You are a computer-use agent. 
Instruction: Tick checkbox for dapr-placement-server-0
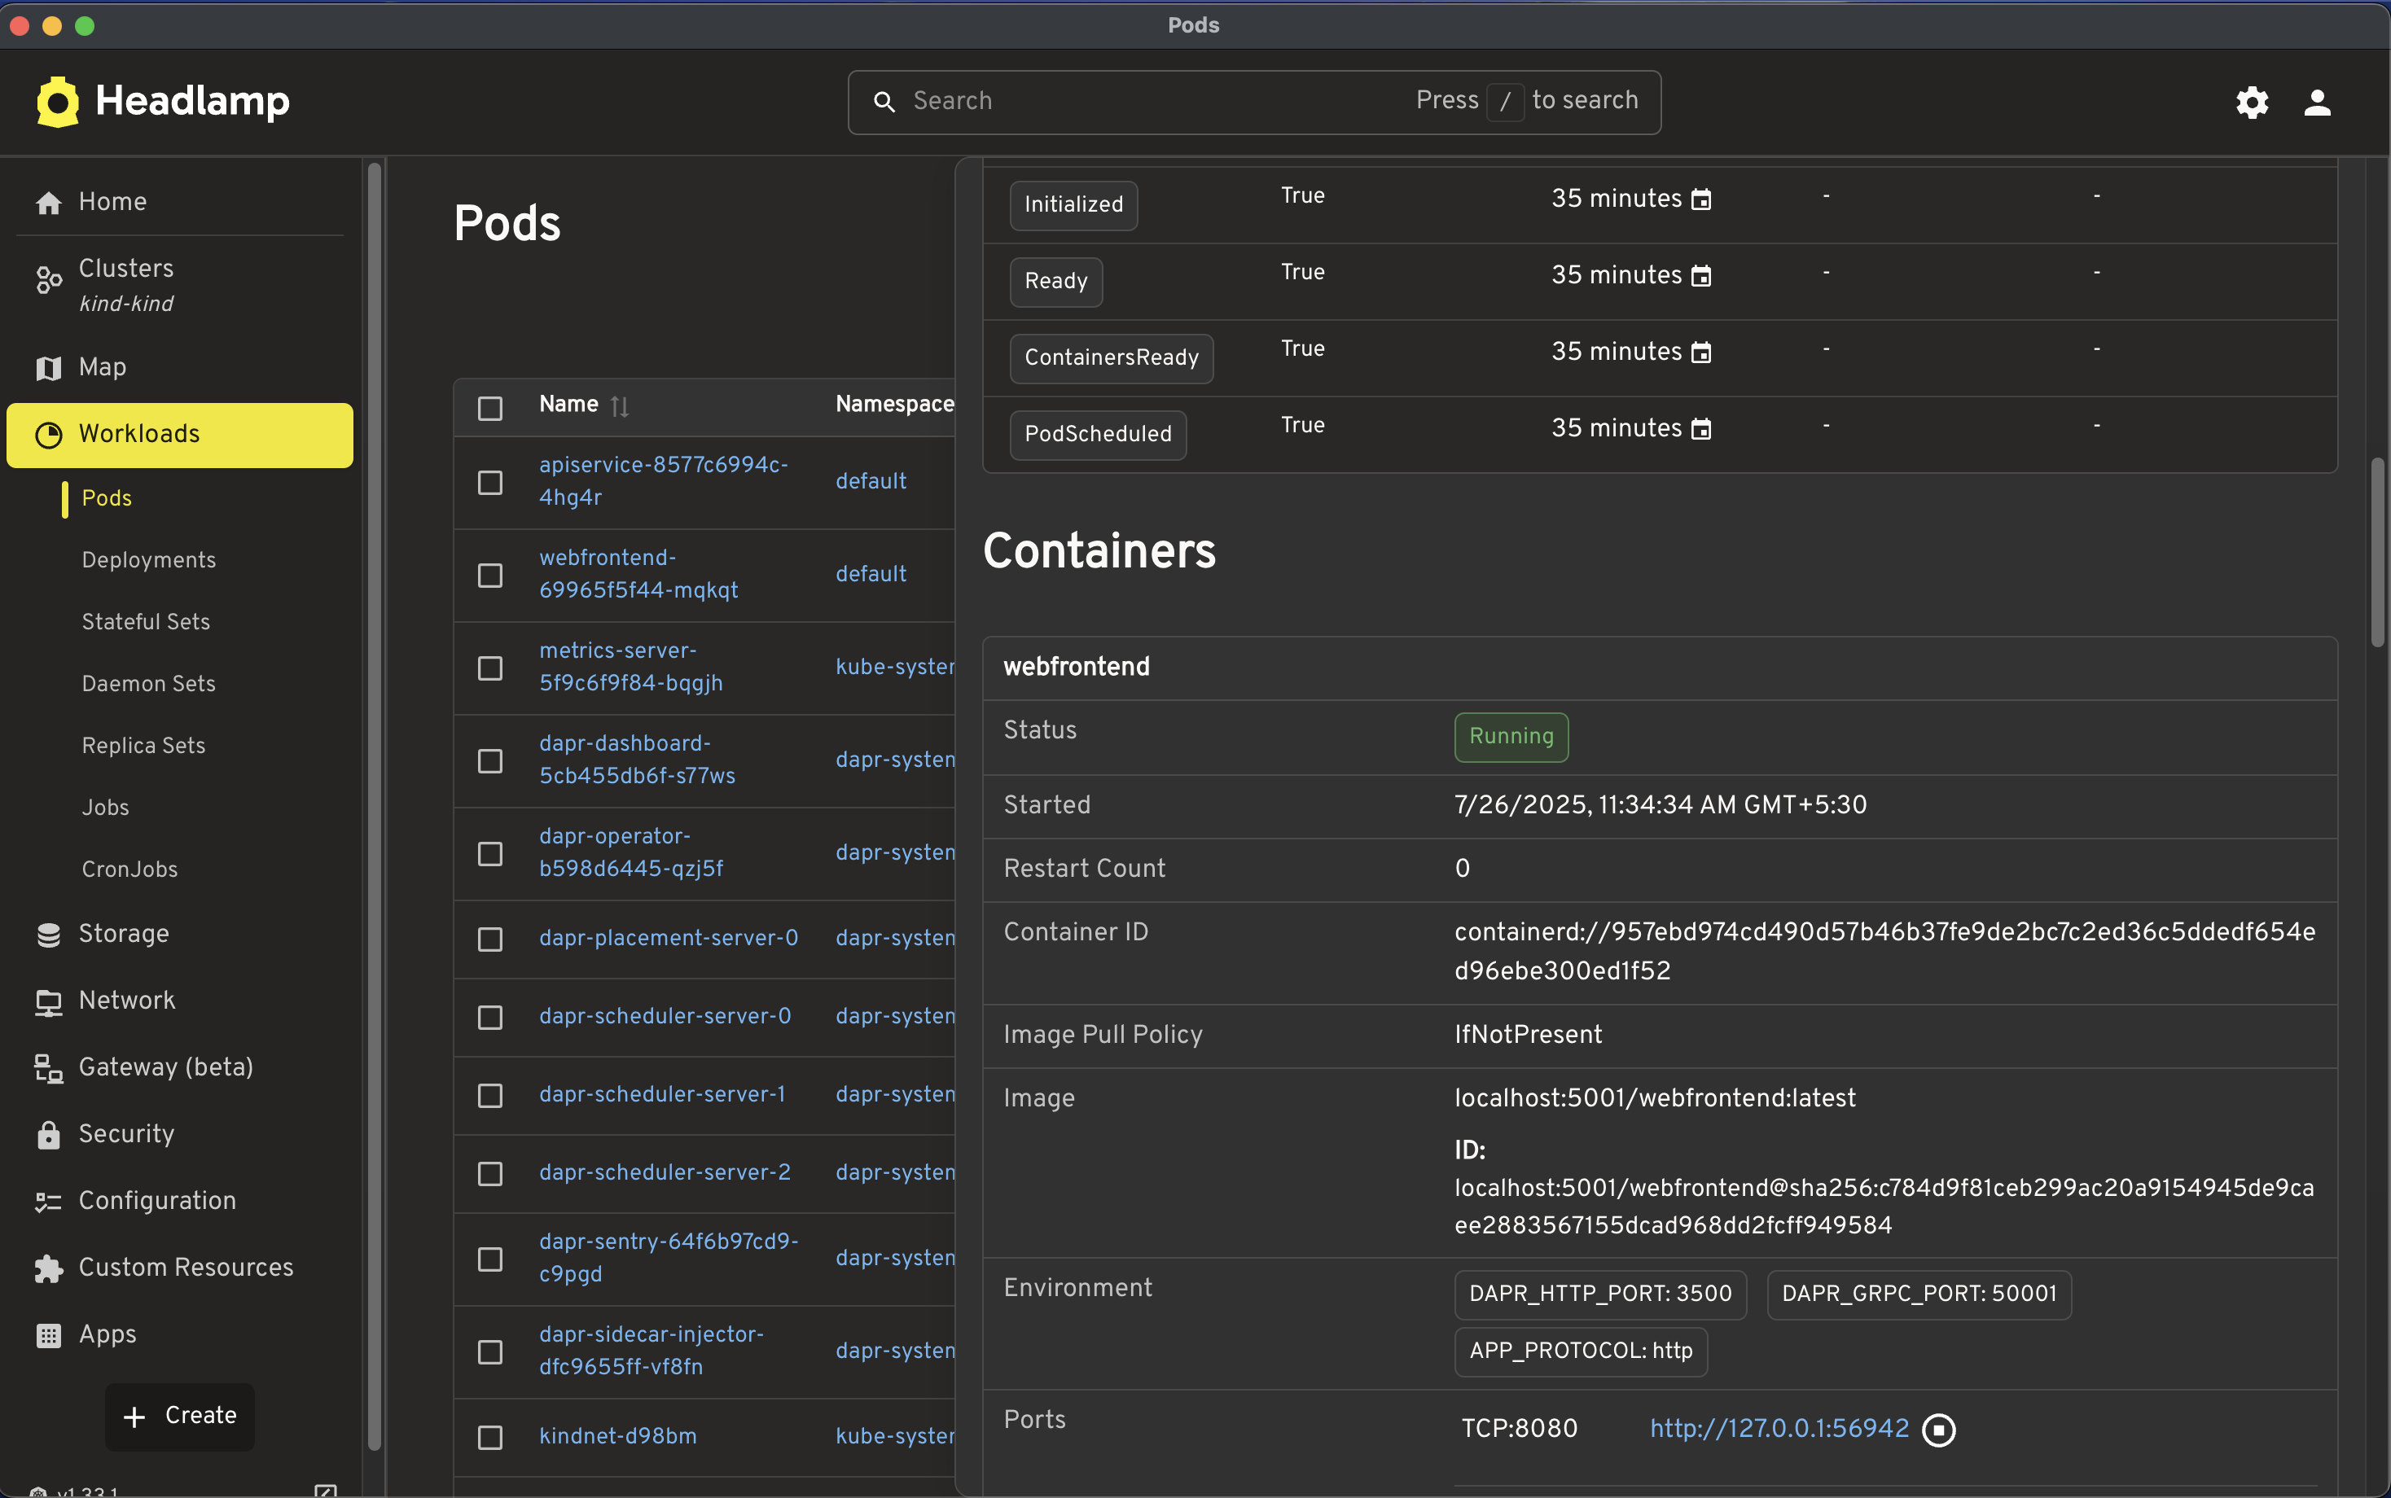[x=490, y=938]
